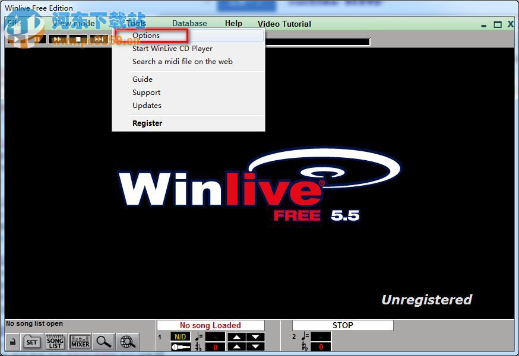Screen dimensions: 519x356
Task: Open the Database menu
Action: pyautogui.click(x=189, y=24)
